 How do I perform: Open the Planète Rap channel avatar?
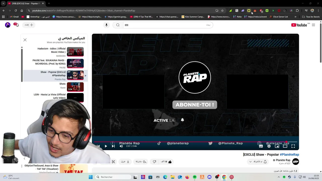[x=296, y=162]
